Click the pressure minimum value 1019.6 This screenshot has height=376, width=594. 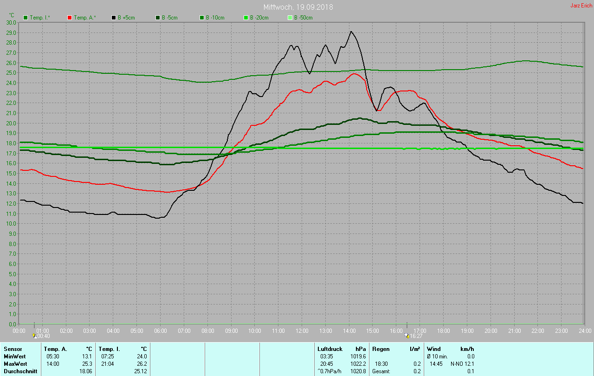(x=358, y=357)
